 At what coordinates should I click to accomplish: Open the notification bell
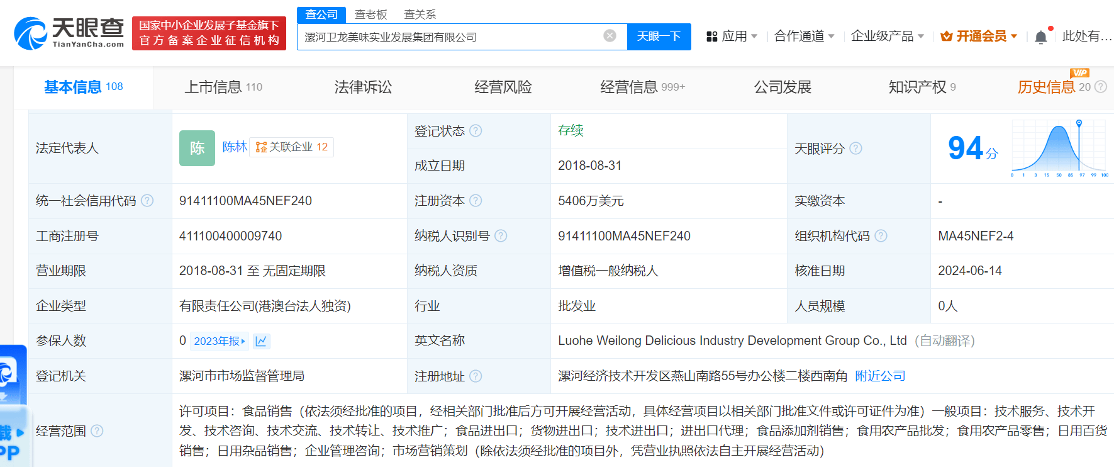[x=1041, y=37]
